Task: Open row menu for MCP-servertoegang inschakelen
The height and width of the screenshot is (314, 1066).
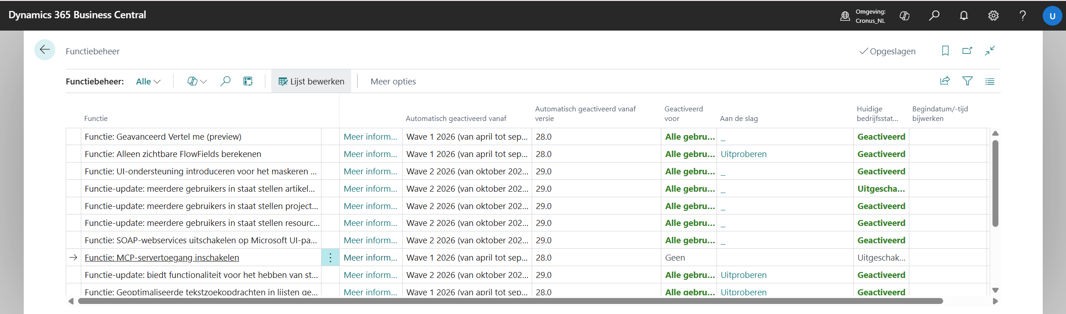Action: (x=330, y=257)
